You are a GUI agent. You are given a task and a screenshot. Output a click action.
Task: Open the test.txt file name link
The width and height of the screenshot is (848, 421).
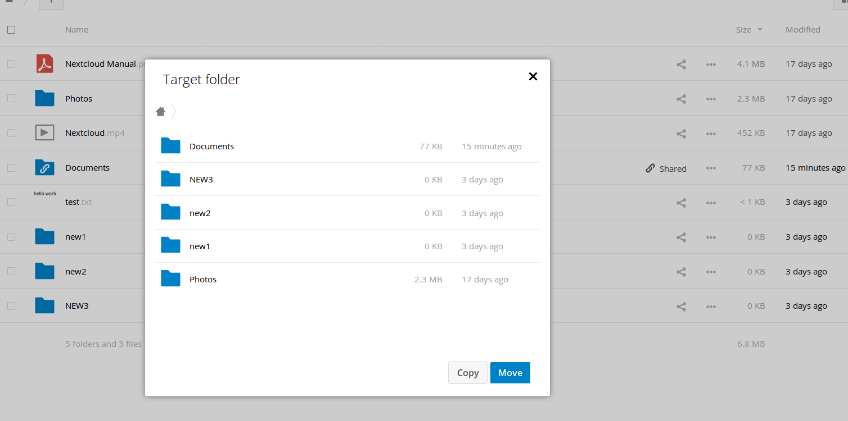(x=78, y=202)
